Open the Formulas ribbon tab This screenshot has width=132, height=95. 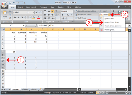(43, 7)
